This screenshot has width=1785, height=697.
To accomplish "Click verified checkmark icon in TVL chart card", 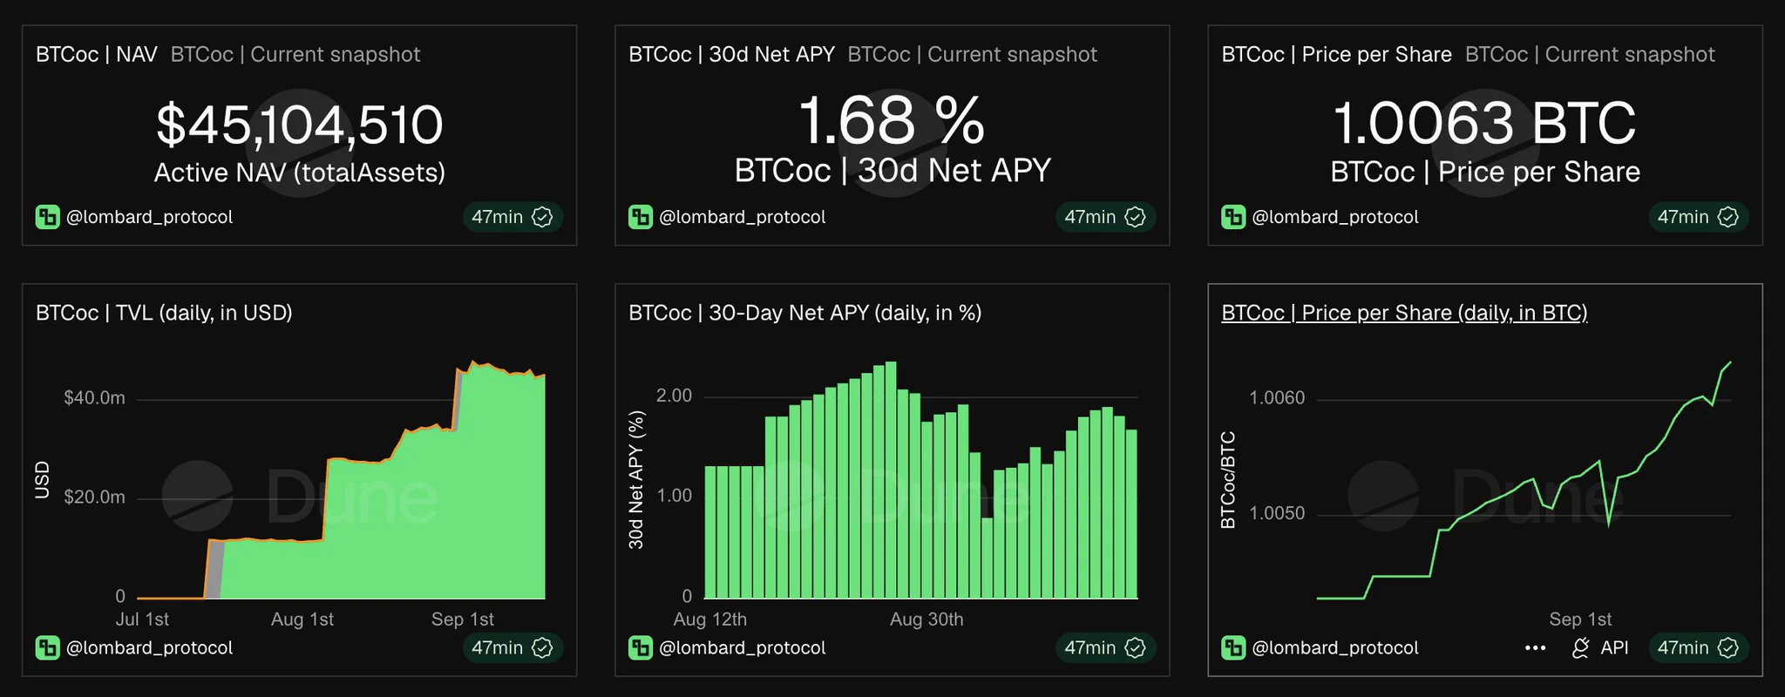I will tap(542, 647).
